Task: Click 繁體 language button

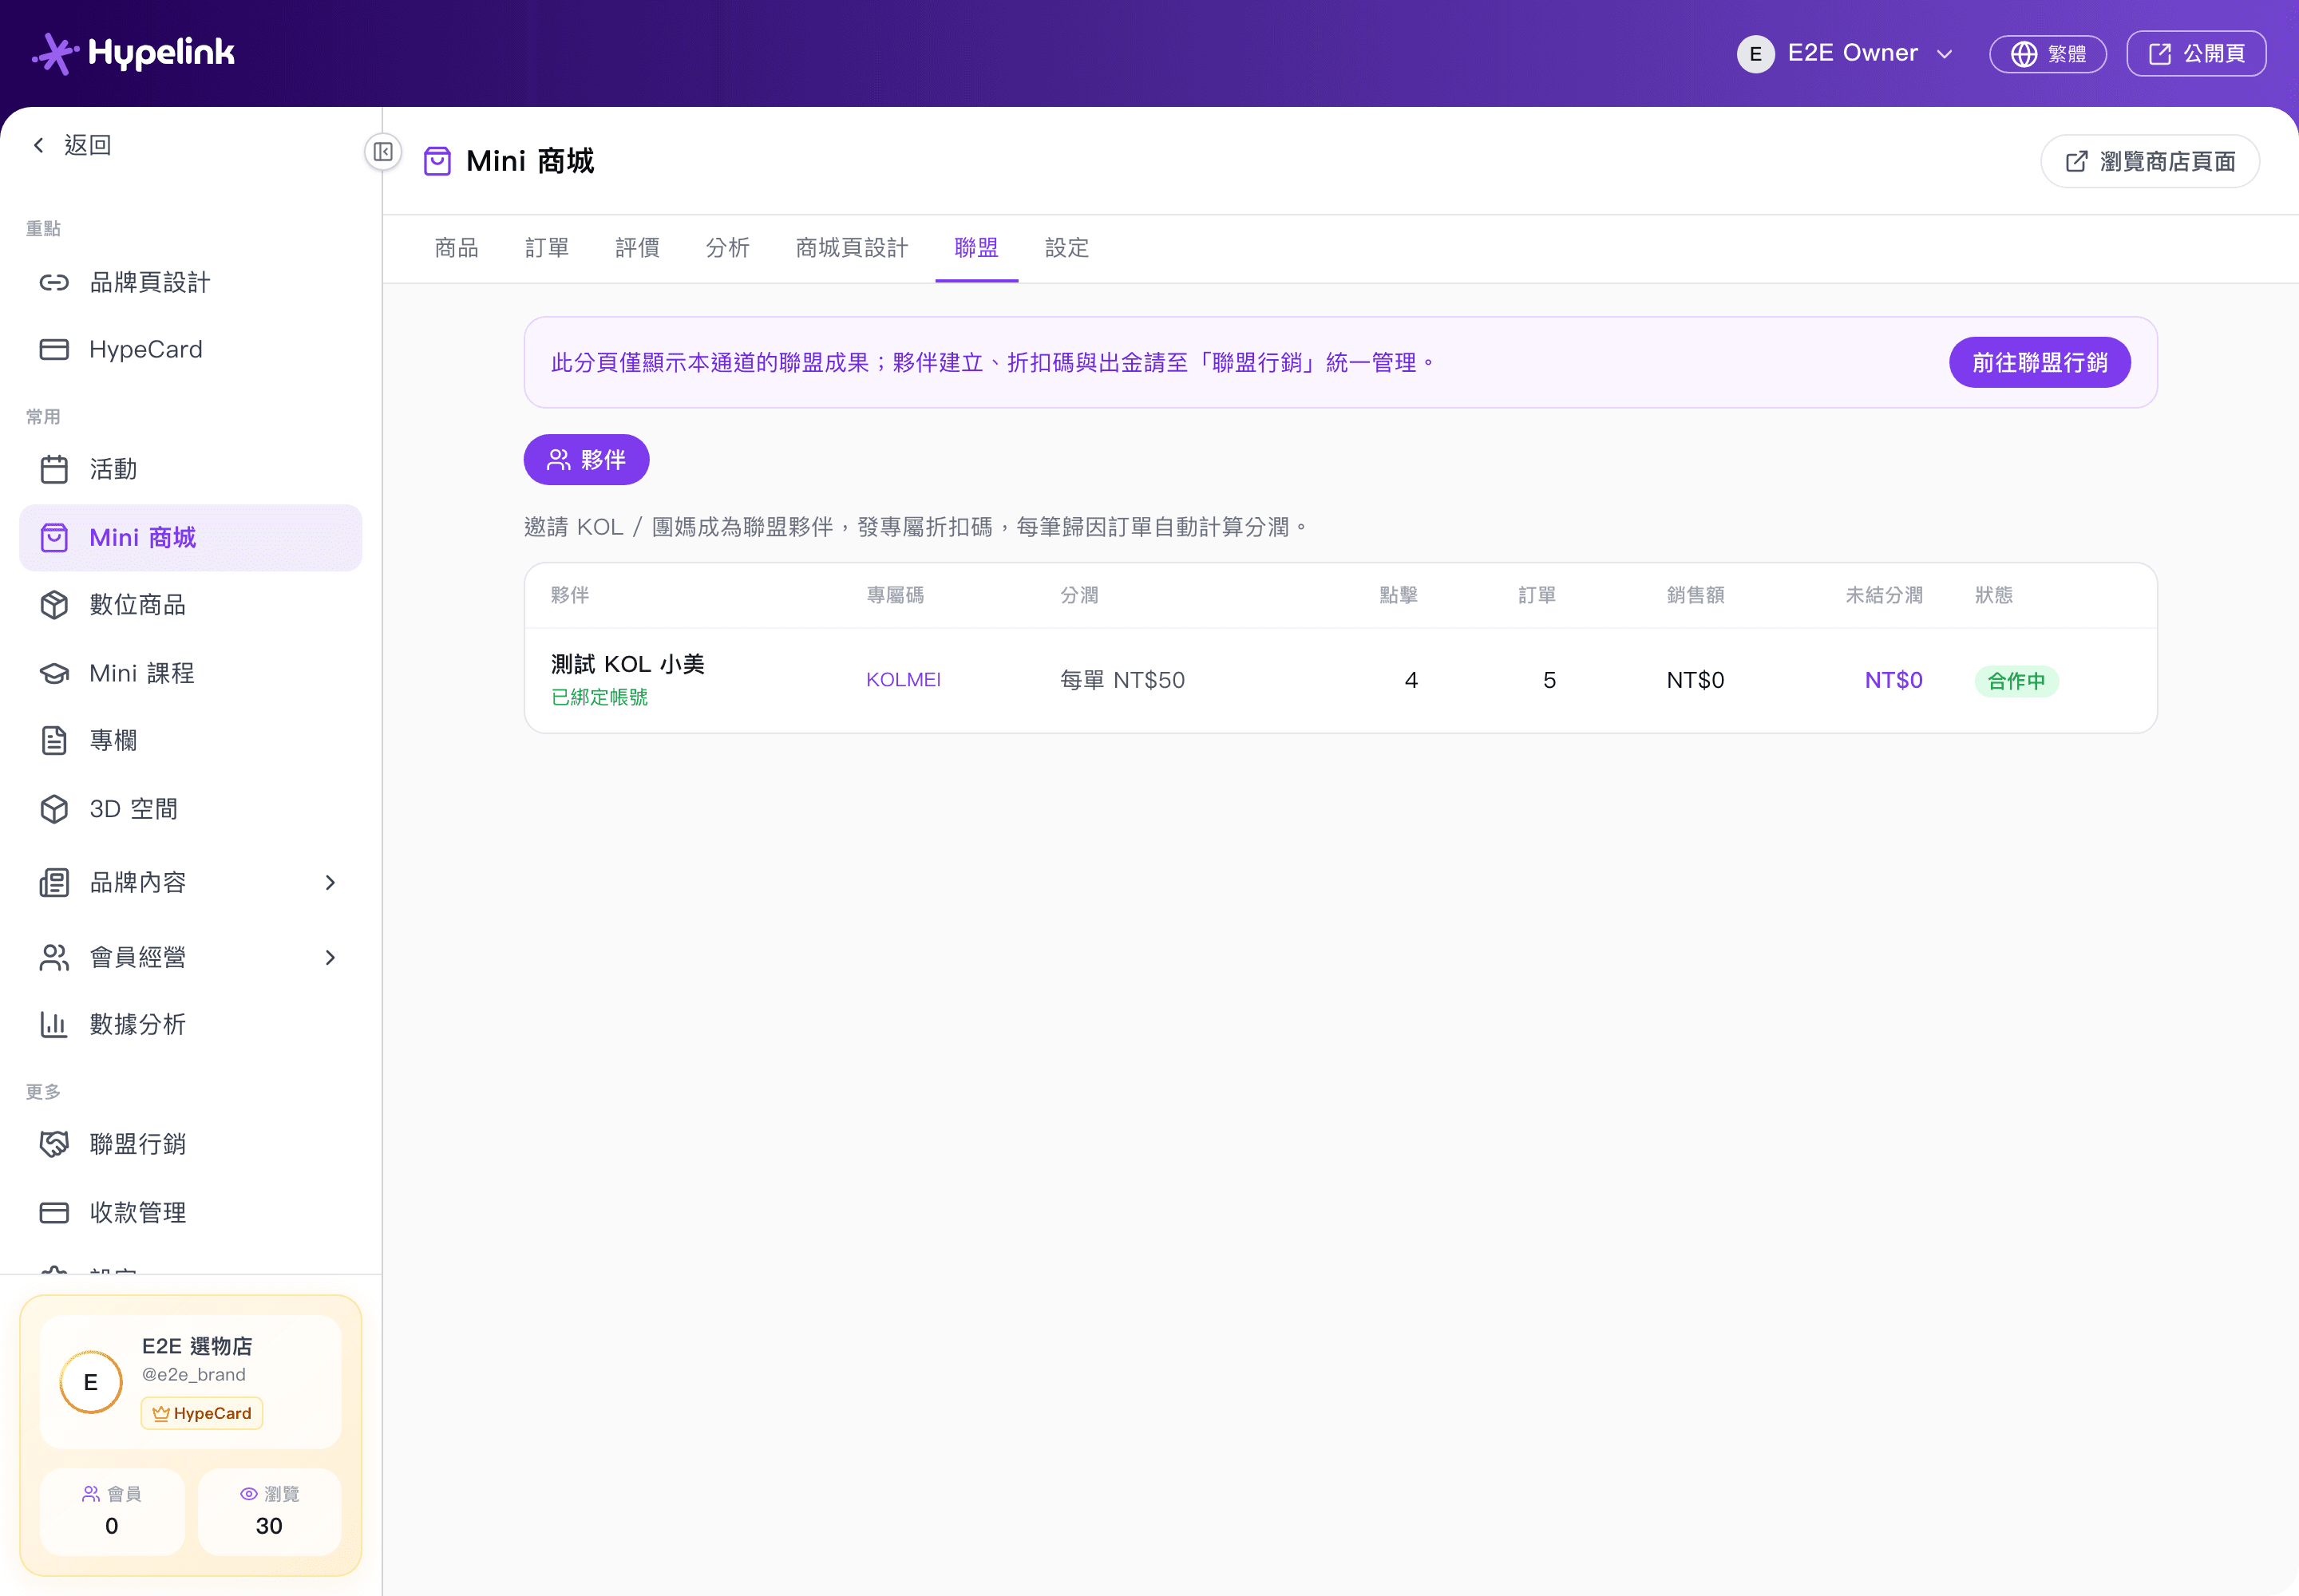Action: click(2047, 54)
